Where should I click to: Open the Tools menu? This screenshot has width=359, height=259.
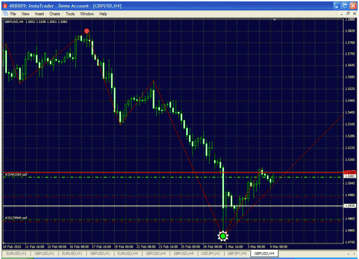point(70,14)
